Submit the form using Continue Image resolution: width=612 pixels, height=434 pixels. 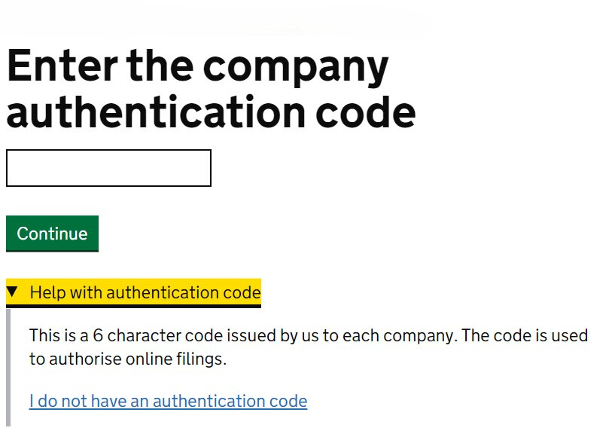tap(52, 234)
